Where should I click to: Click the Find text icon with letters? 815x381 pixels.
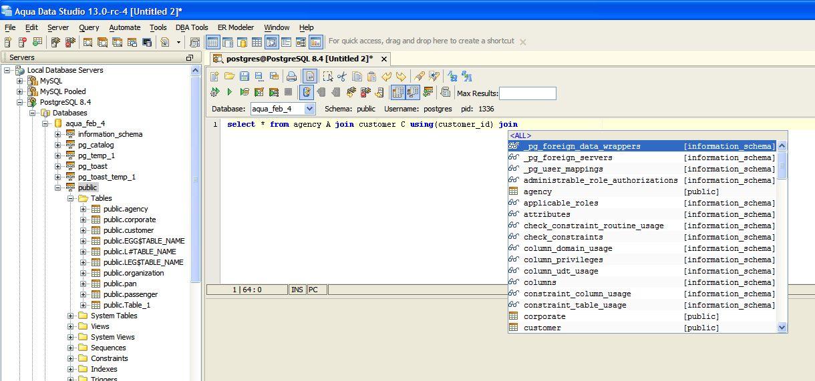(452, 76)
